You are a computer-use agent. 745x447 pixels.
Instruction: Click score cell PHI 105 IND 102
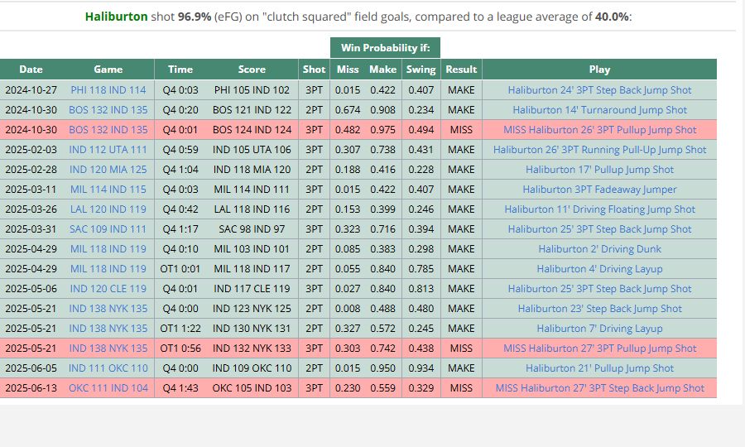252,89
